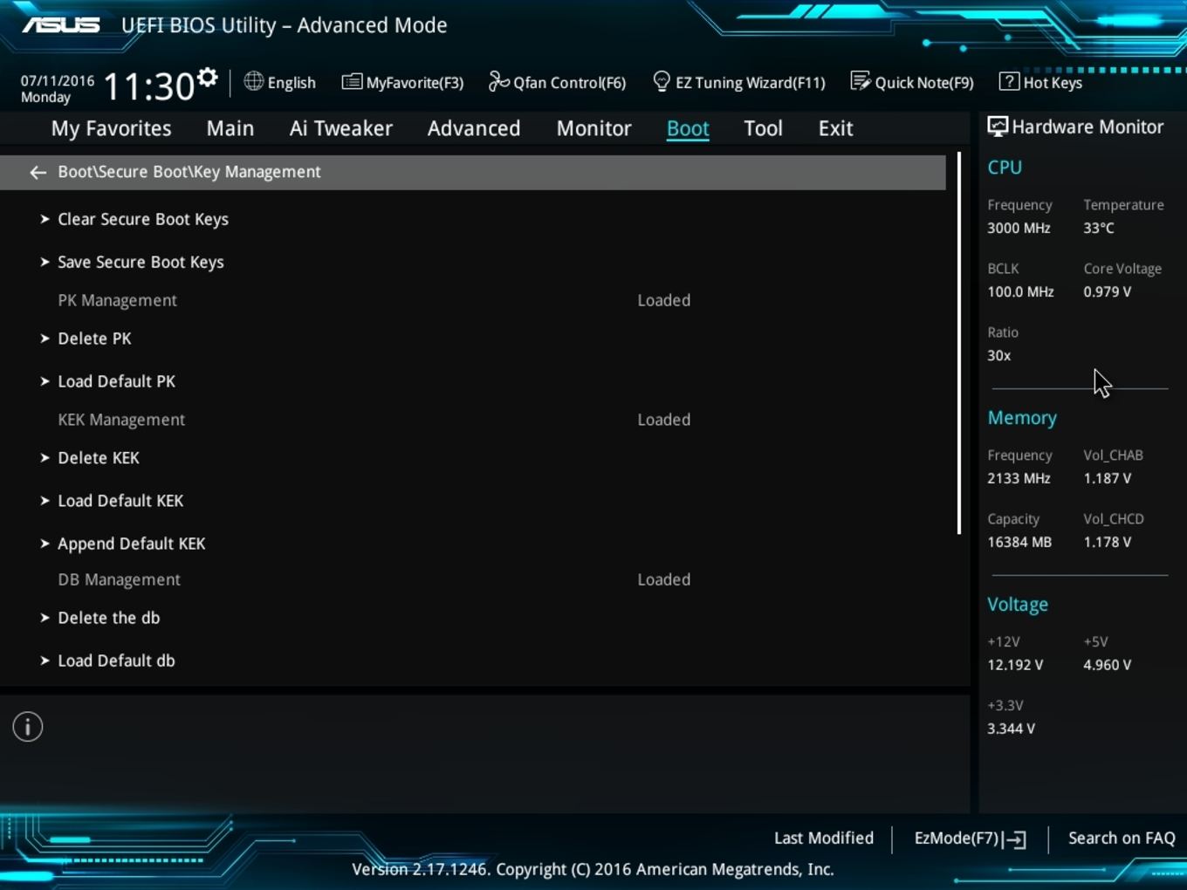Open the My Favorites tab

pos(111,128)
